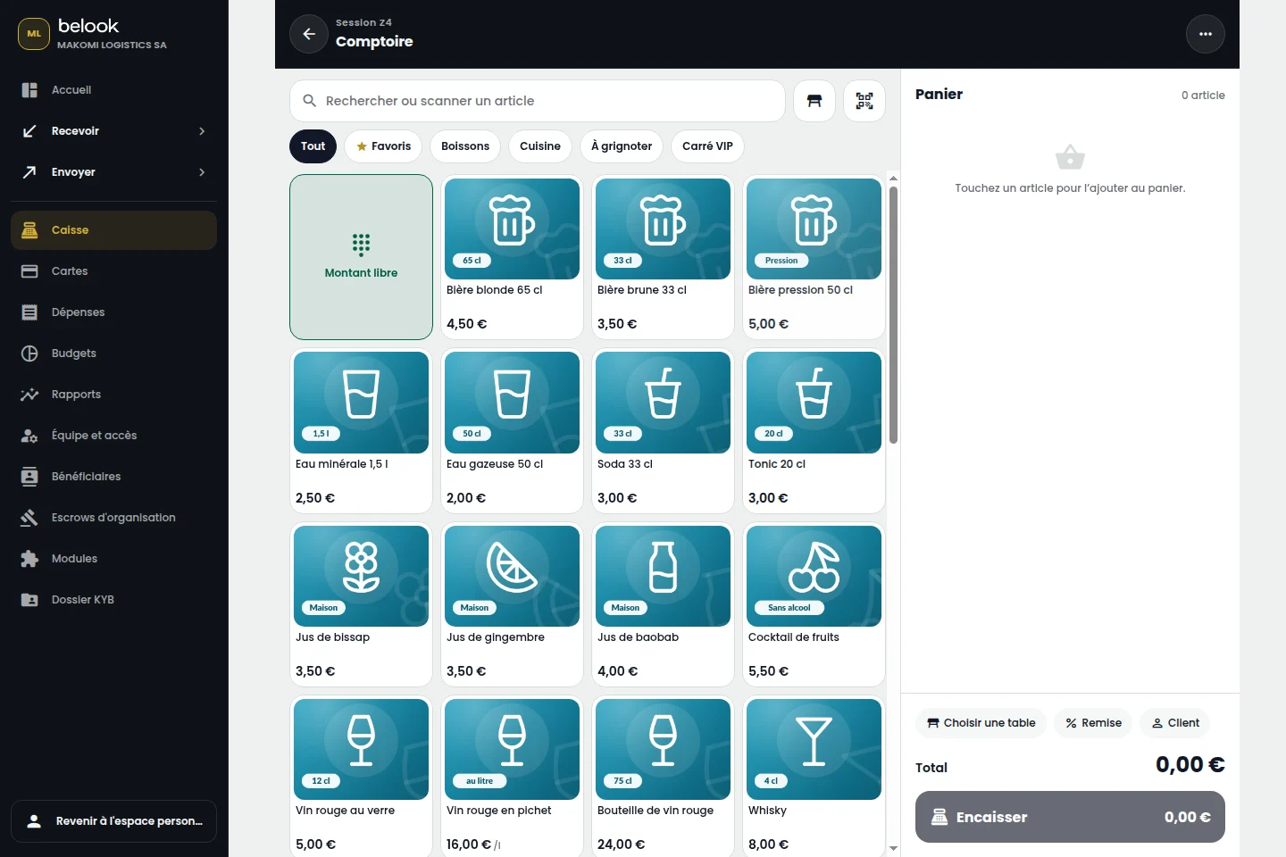Image resolution: width=1286 pixels, height=857 pixels.
Task: Open the Bénéficiaires list
Action: pyautogui.click(x=114, y=477)
